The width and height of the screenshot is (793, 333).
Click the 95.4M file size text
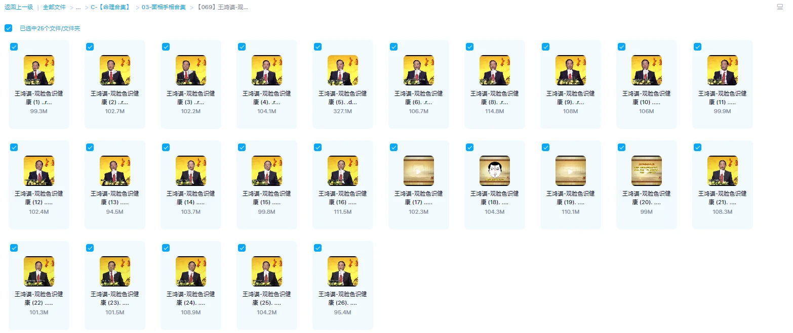tap(343, 312)
